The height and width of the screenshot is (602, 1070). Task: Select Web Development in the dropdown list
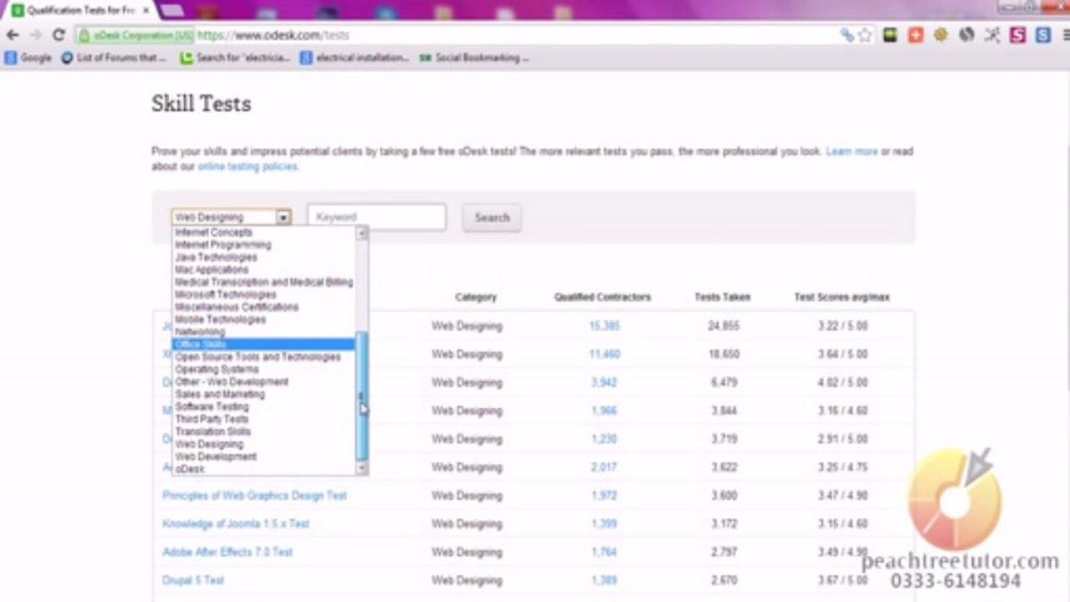pos(216,457)
